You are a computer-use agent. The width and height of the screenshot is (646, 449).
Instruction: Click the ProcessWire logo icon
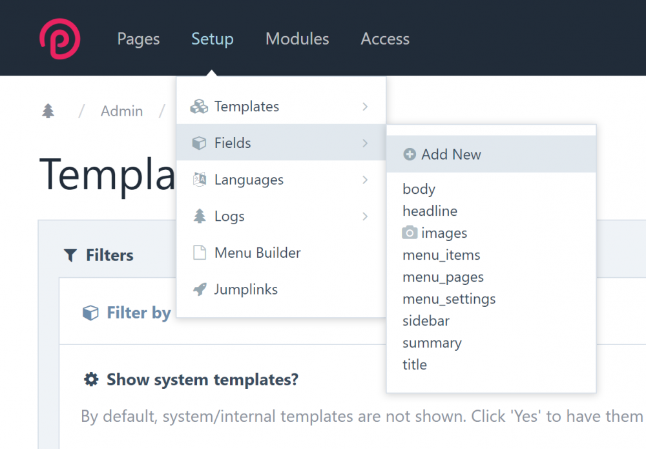[59, 39]
